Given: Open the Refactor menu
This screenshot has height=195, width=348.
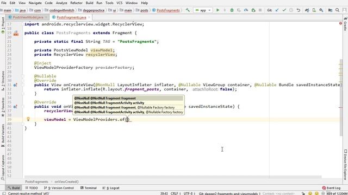Looking at the screenshot, I should click(x=76, y=3).
